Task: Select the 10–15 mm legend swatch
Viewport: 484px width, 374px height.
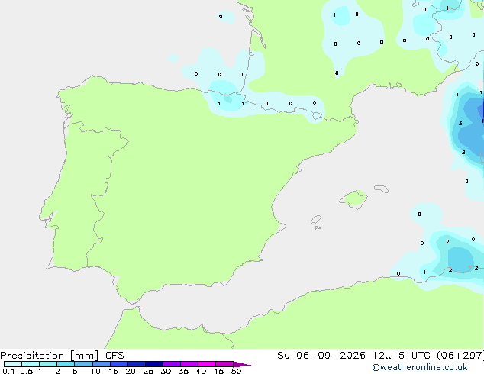Action: 102,364
